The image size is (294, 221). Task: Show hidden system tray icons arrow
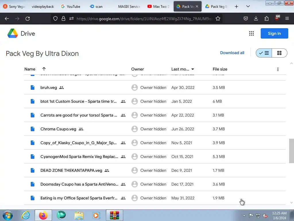tap(244, 216)
